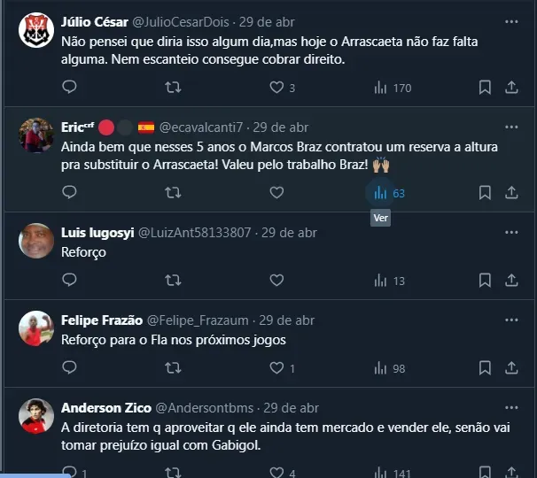The height and width of the screenshot is (478, 537).
Task: Reply to Luis lugosyi's tweet
Action: click(x=70, y=281)
